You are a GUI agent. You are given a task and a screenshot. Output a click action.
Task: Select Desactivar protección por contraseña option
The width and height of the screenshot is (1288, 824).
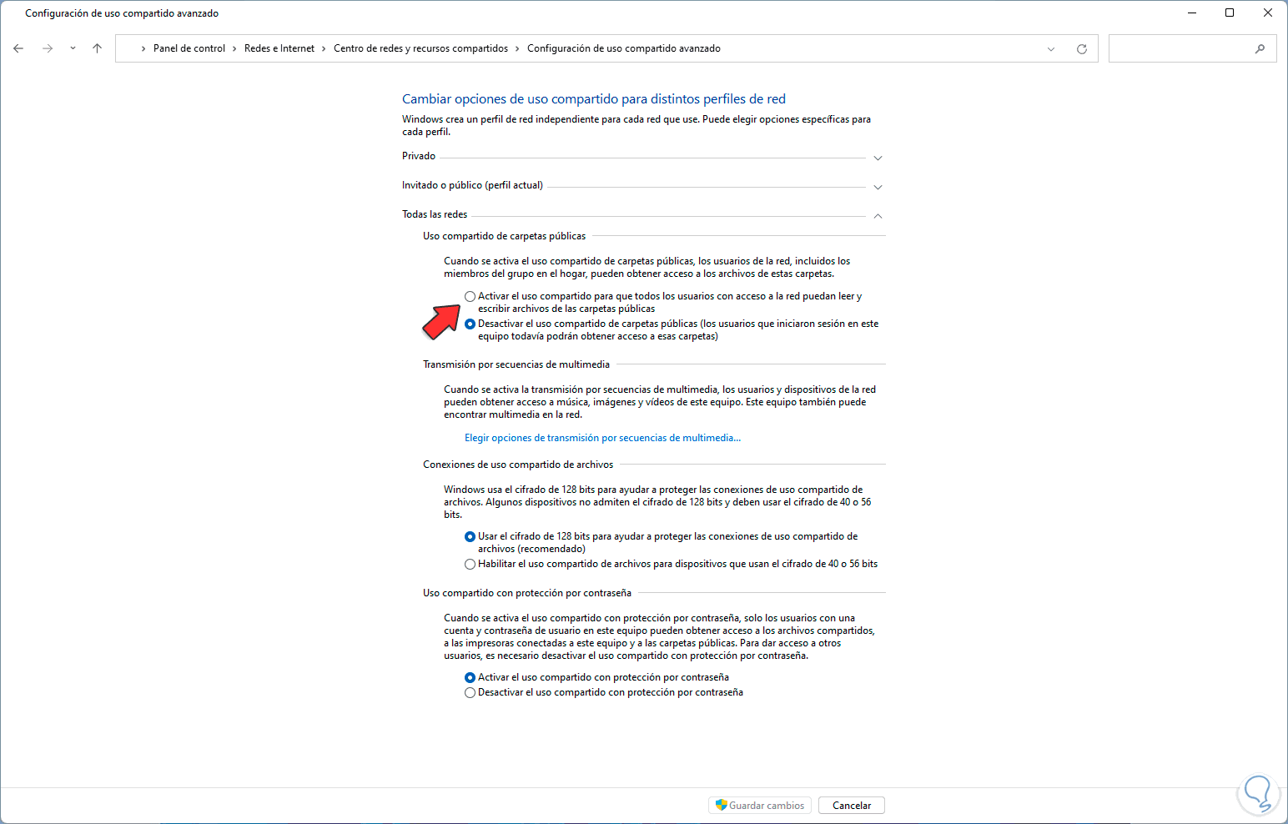point(470,692)
